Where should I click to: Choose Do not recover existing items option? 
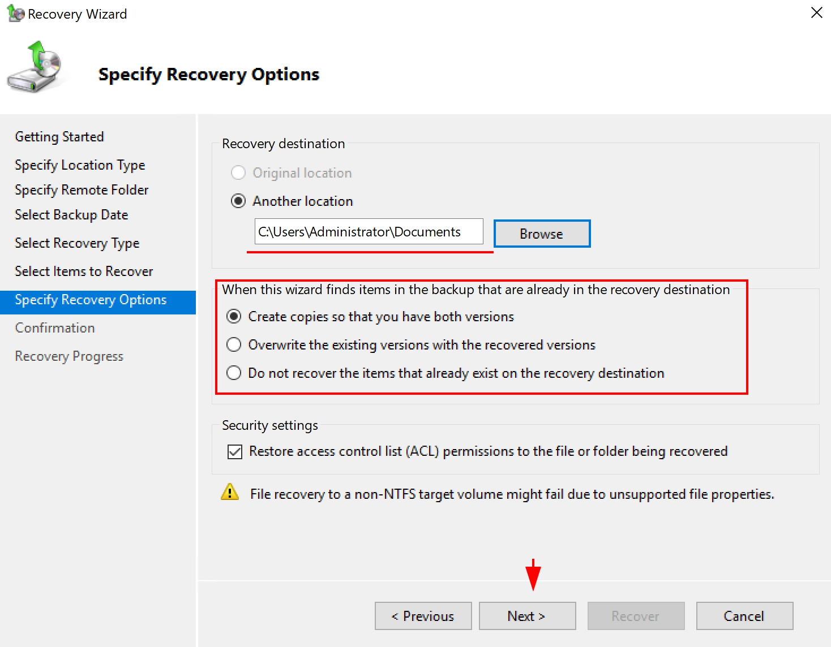tap(234, 373)
